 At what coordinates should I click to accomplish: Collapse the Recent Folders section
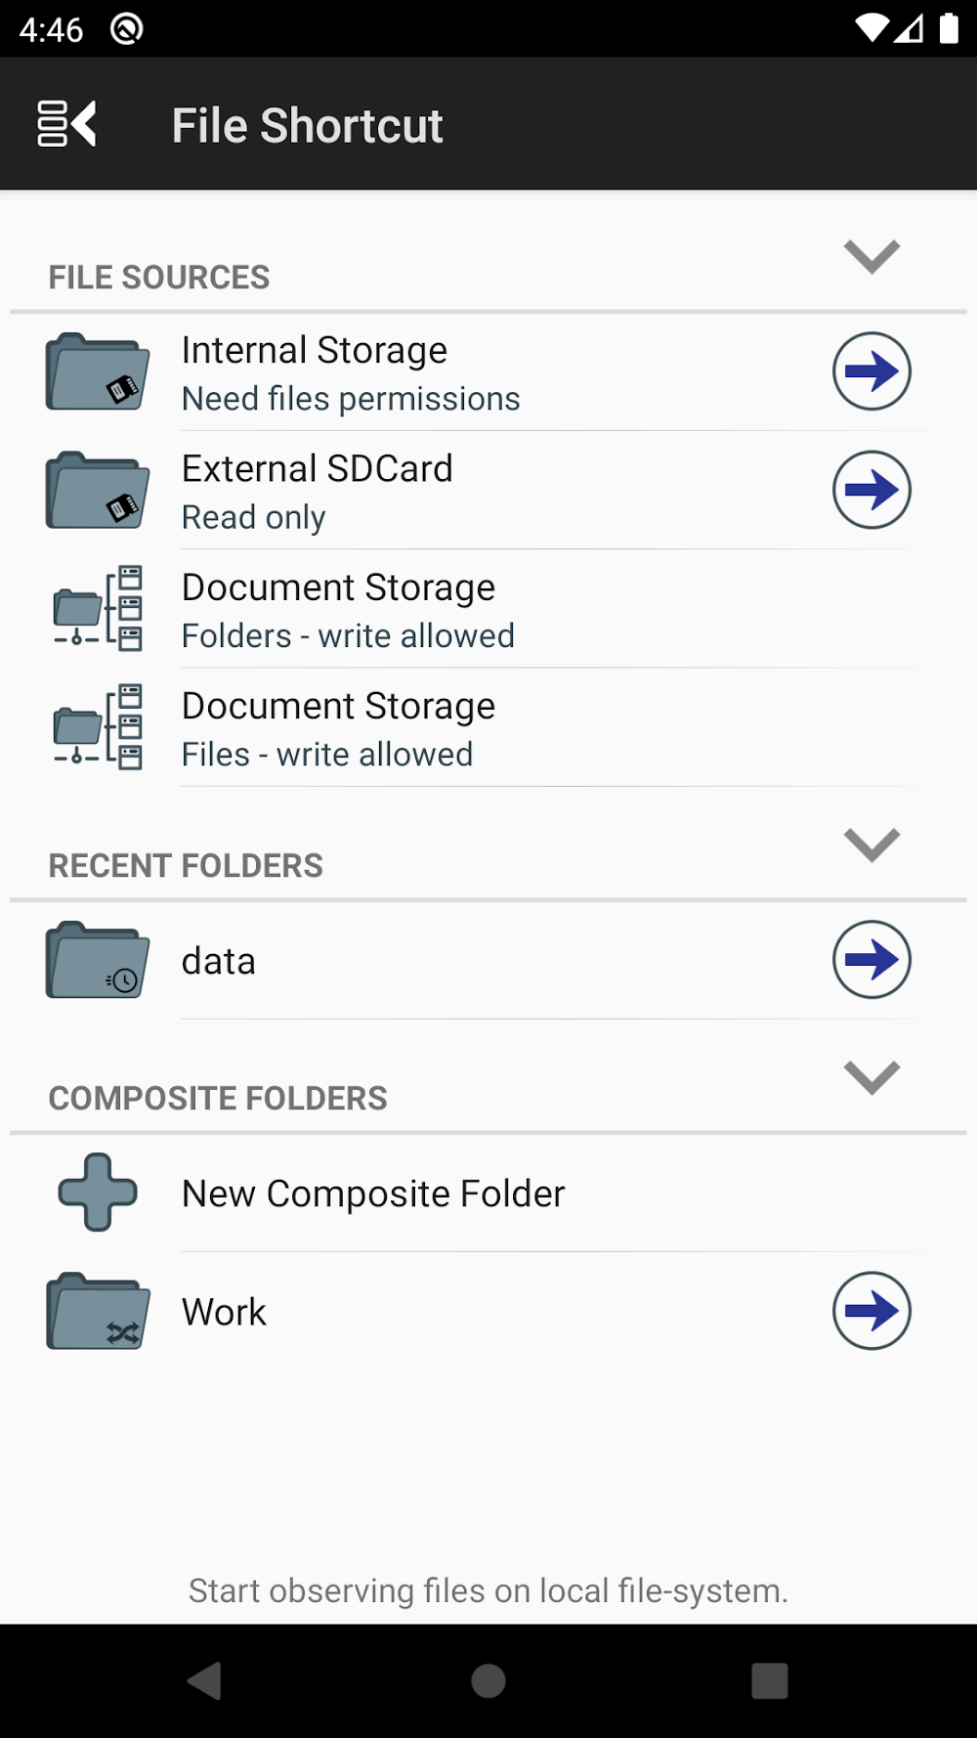(871, 845)
